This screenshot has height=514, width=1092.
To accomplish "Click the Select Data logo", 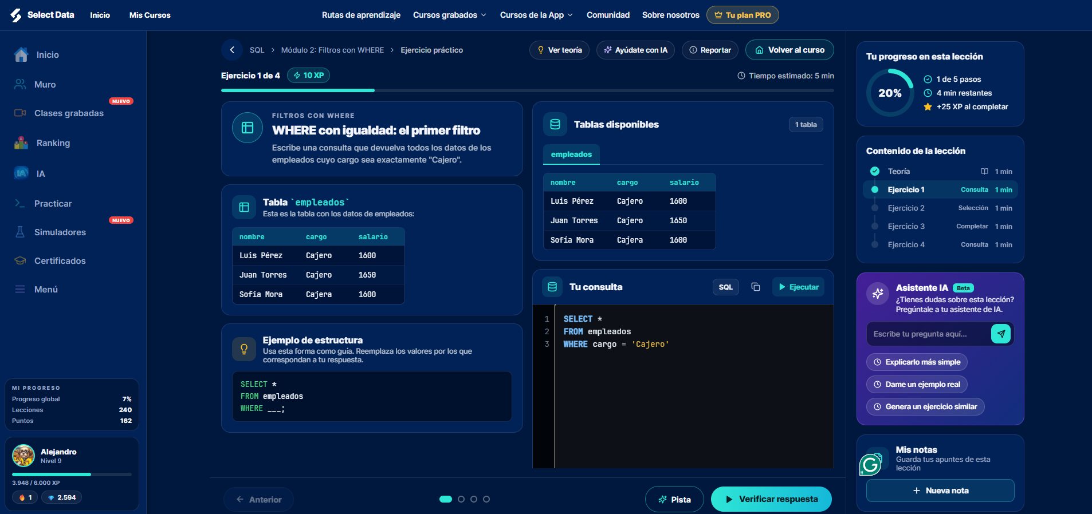I will pyautogui.click(x=42, y=15).
